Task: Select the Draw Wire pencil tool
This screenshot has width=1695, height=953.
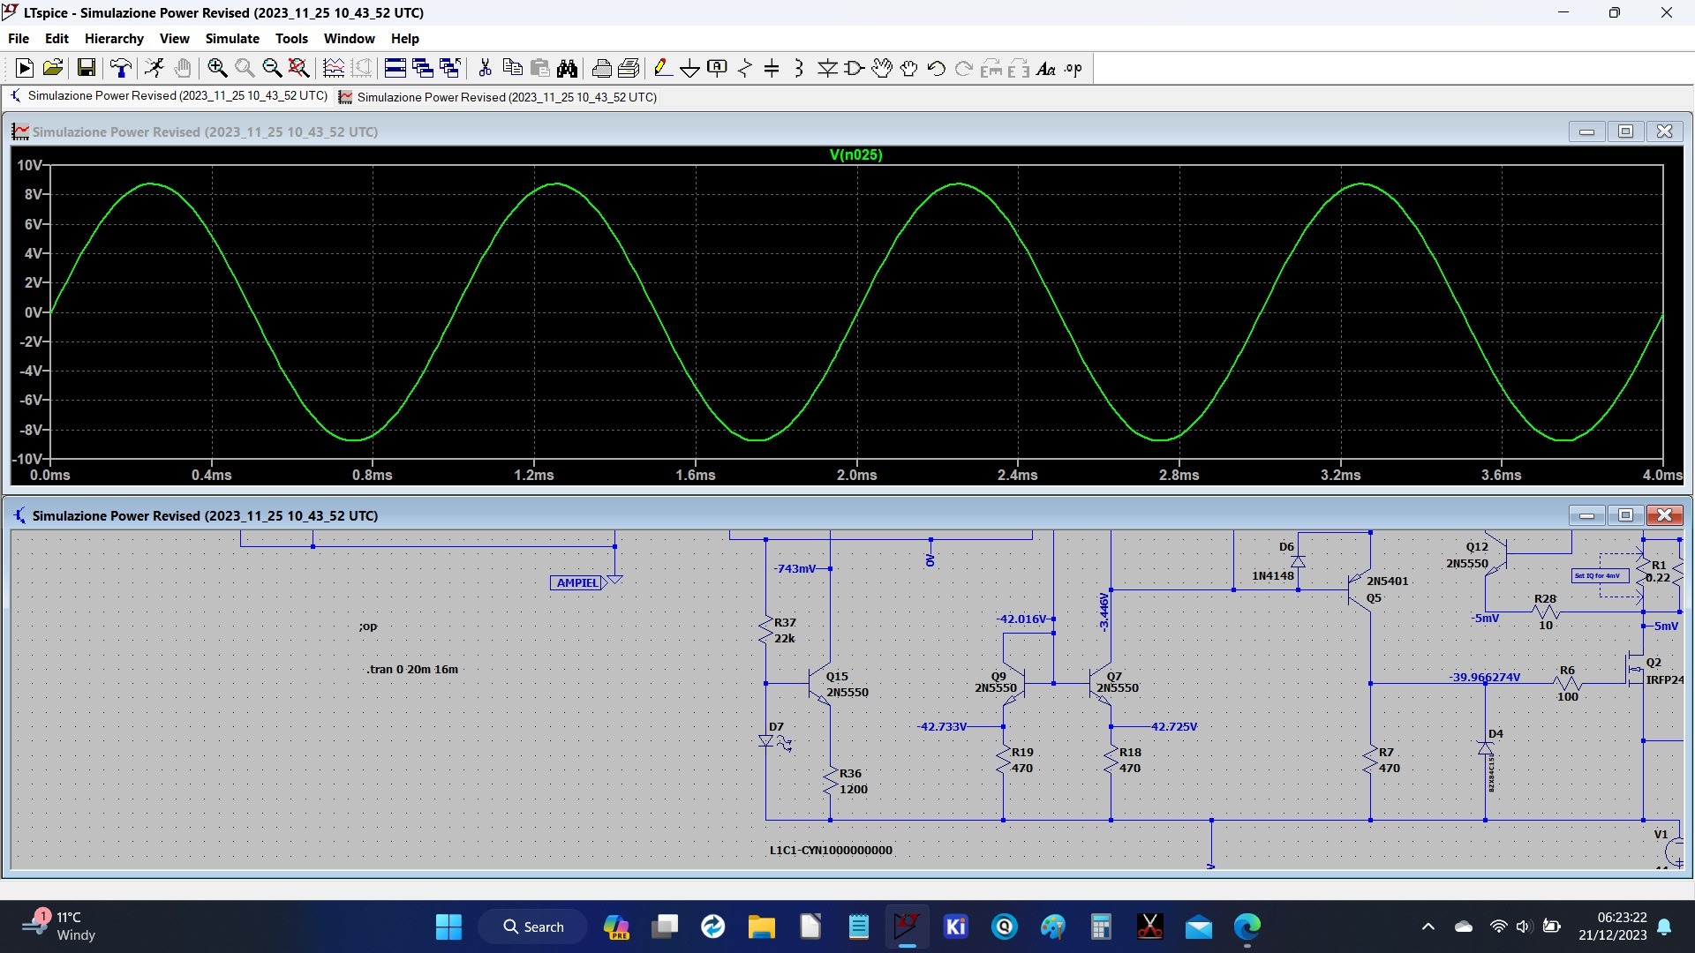Action: pos(663,68)
